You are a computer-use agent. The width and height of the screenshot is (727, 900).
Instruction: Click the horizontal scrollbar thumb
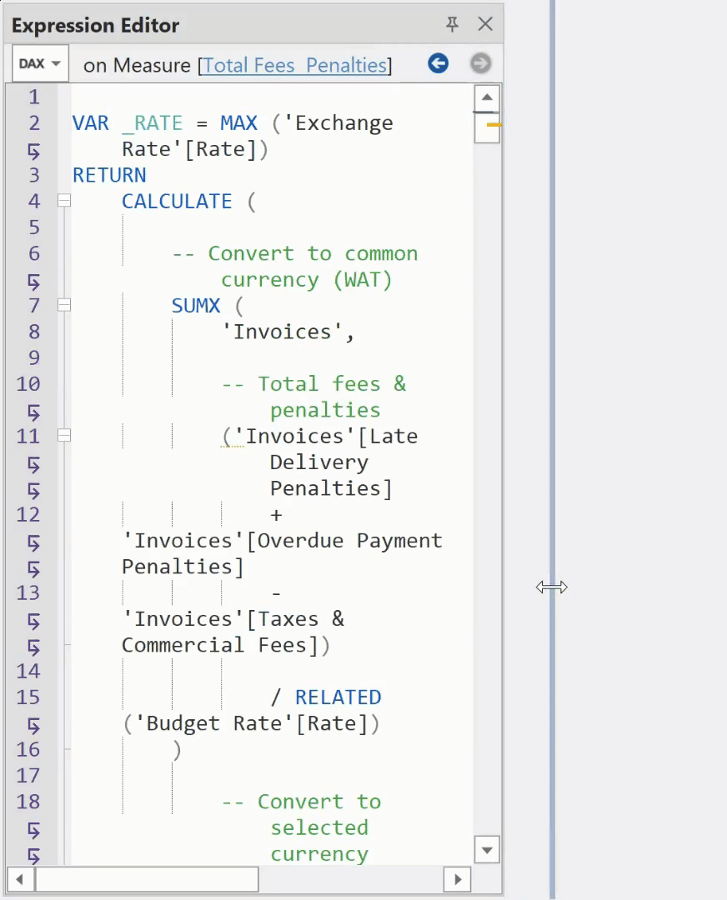coord(147,879)
